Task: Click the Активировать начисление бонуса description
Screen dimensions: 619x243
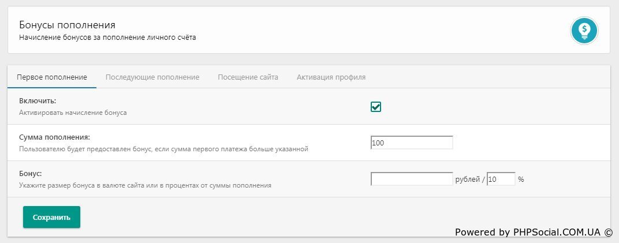Action: pos(73,113)
